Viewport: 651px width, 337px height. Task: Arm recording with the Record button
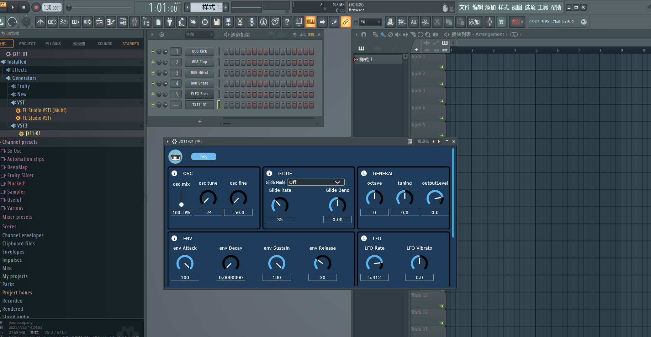pyautogui.click(x=36, y=7)
